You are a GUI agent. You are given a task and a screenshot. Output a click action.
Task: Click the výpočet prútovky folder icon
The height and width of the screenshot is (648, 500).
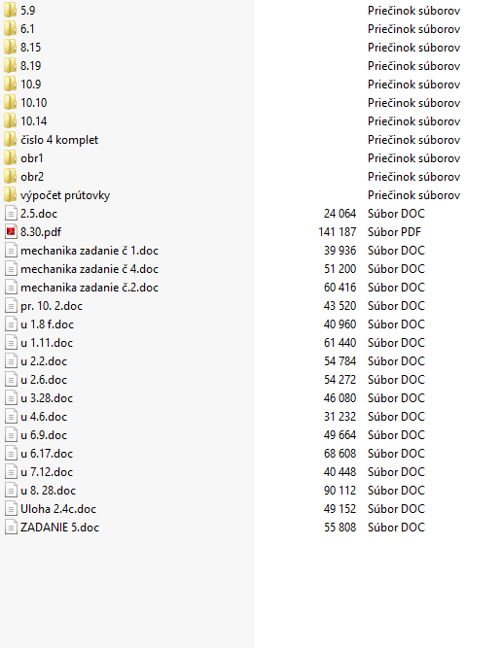11,194
